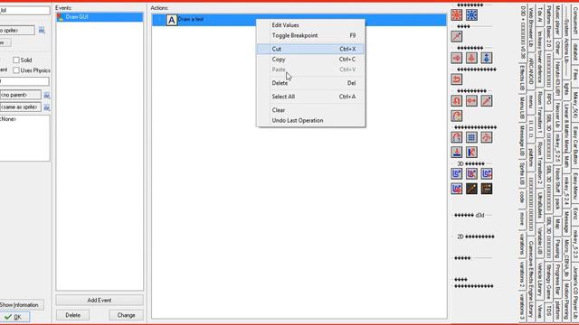The height and width of the screenshot is (325, 579).
Task: Open the Music player library tab
Action: coord(557,21)
